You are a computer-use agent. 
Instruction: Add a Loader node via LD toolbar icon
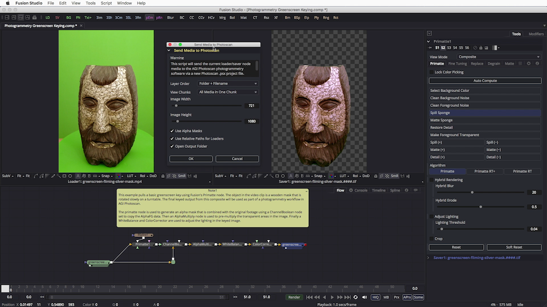pos(47,18)
